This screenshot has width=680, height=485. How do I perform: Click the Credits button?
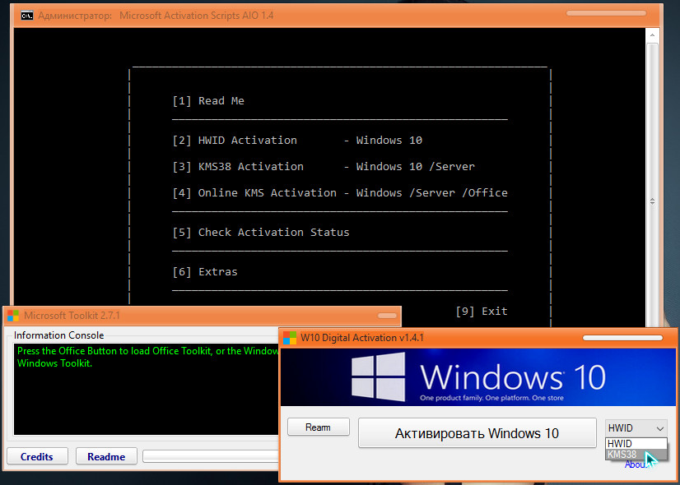(37, 456)
